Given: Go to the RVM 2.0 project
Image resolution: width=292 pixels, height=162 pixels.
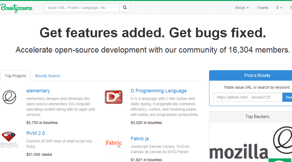Looking at the screenshot, I should point(36,133).
